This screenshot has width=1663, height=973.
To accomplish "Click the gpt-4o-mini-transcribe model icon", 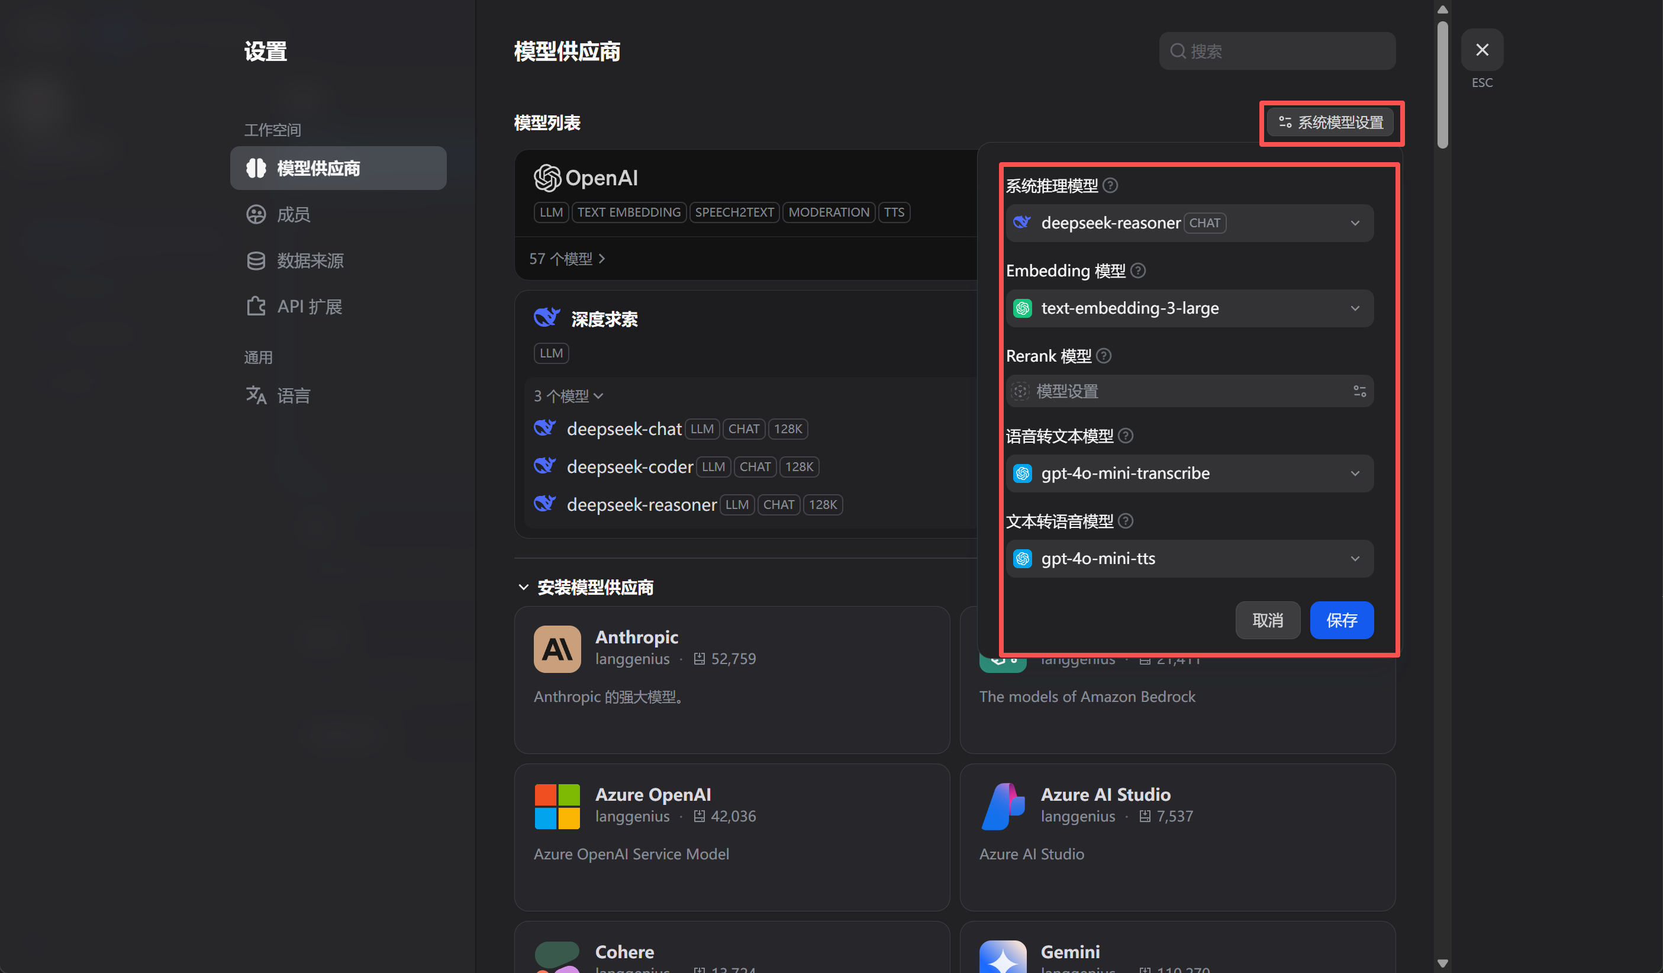I will point(1022,473).
